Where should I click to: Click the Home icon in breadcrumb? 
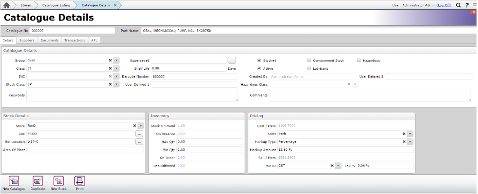pyautogui.click(x=7, y=5)
